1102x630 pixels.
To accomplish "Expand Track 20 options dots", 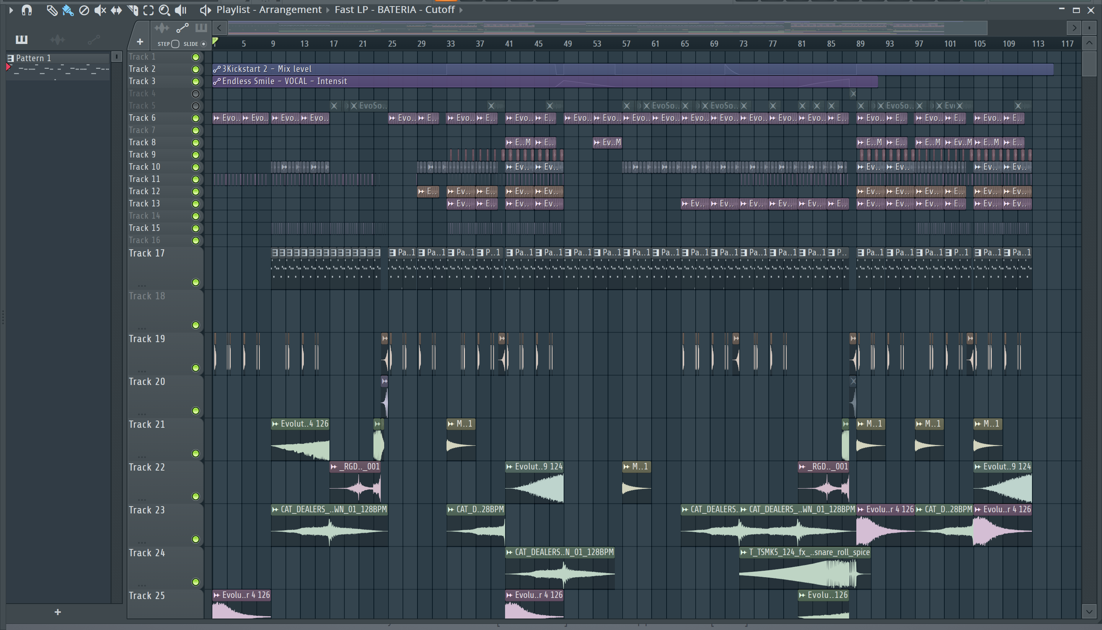I will click(142, 414).
